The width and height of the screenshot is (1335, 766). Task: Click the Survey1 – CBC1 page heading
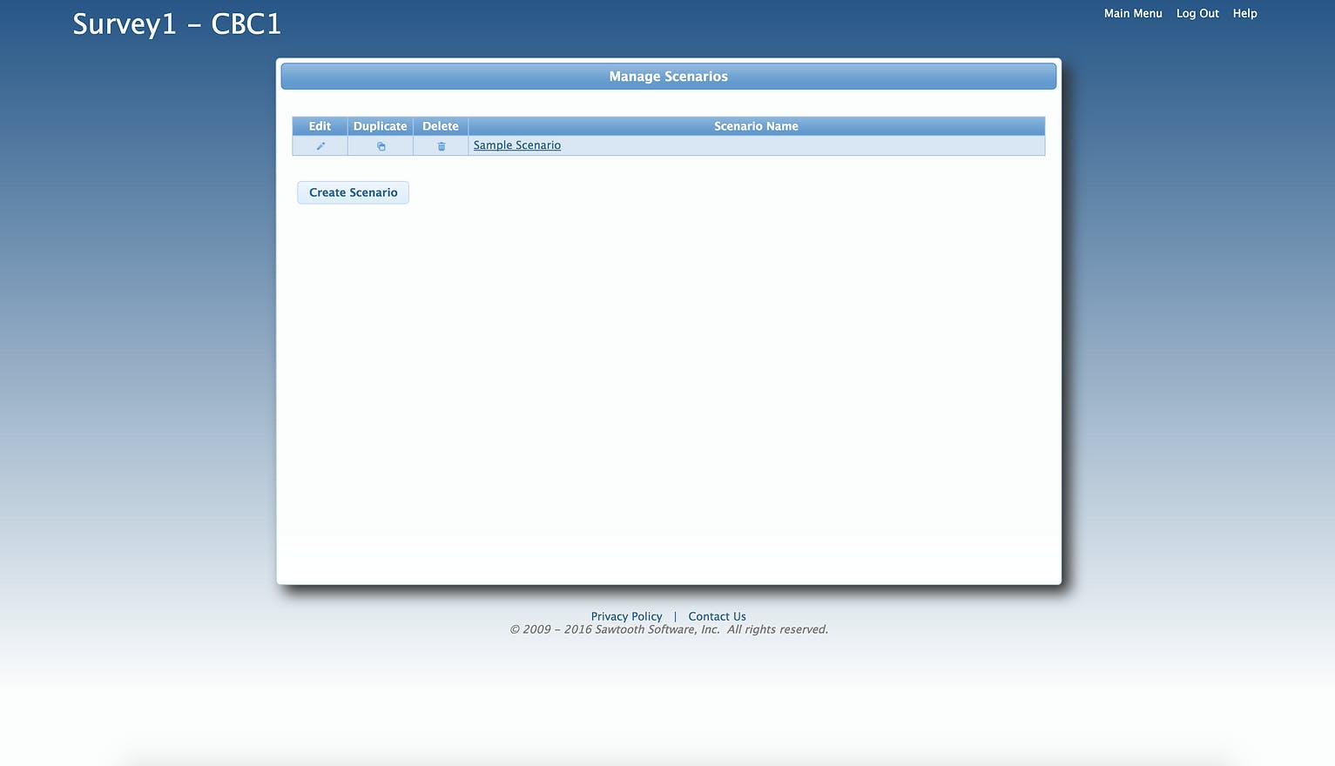(177, 24)
